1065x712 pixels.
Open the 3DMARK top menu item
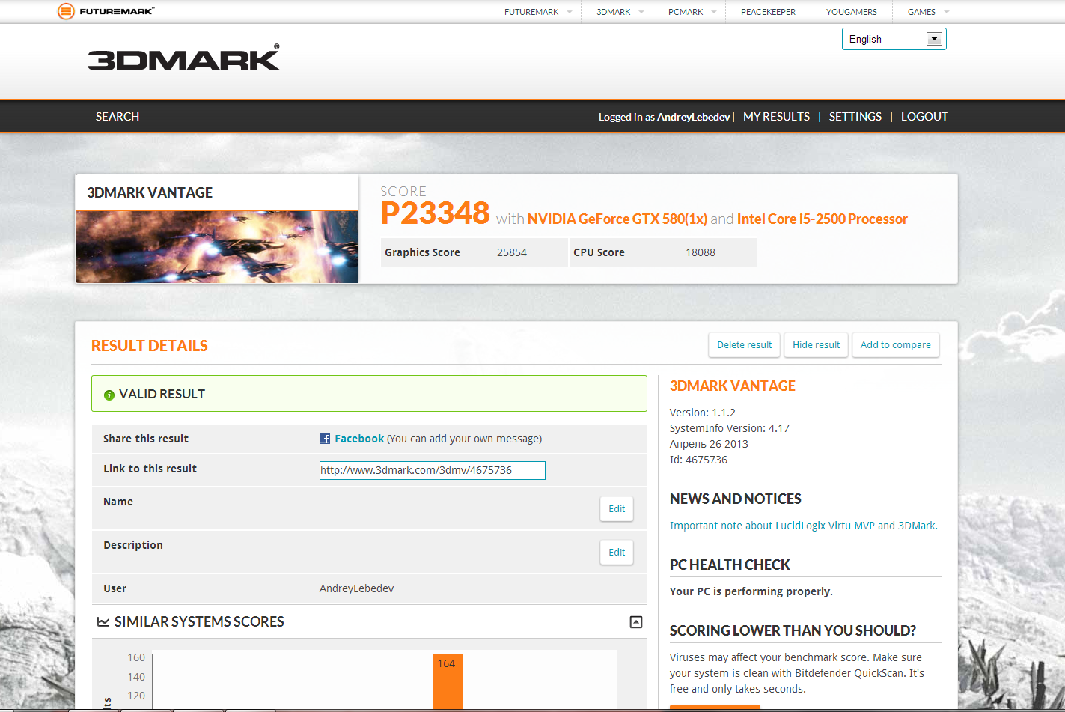(x=614, y=12)
